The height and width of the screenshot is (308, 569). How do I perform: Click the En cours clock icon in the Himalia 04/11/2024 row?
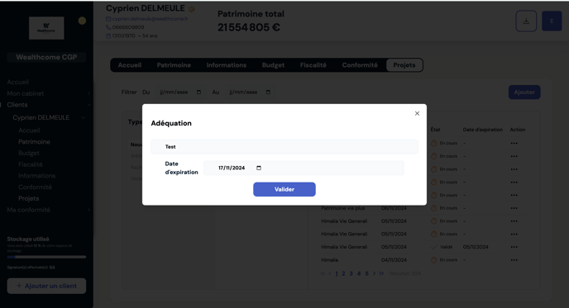tap(433, 260)
